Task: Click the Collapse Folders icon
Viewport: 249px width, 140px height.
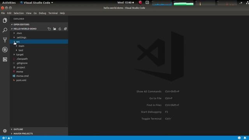Action: pos(65,29)
